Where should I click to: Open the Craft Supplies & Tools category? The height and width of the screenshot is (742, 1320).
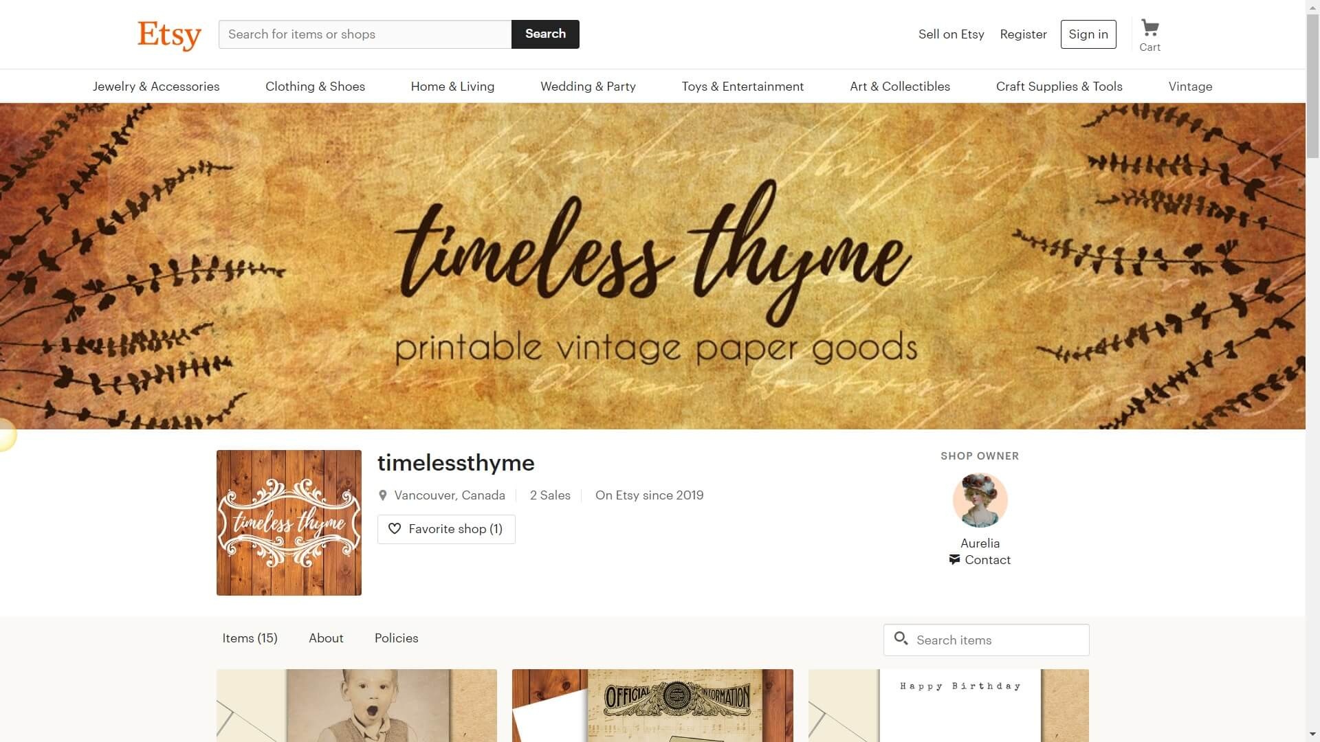point(1059,87)
